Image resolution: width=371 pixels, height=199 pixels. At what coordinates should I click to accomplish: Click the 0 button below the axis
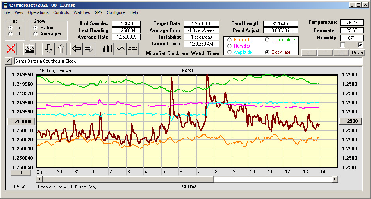[x=21, y=173]
